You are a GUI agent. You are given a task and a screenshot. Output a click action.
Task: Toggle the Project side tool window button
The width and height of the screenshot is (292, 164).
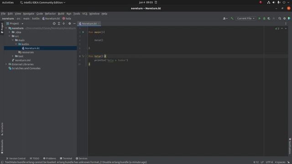pyautogui.click(x=2, y=28)
